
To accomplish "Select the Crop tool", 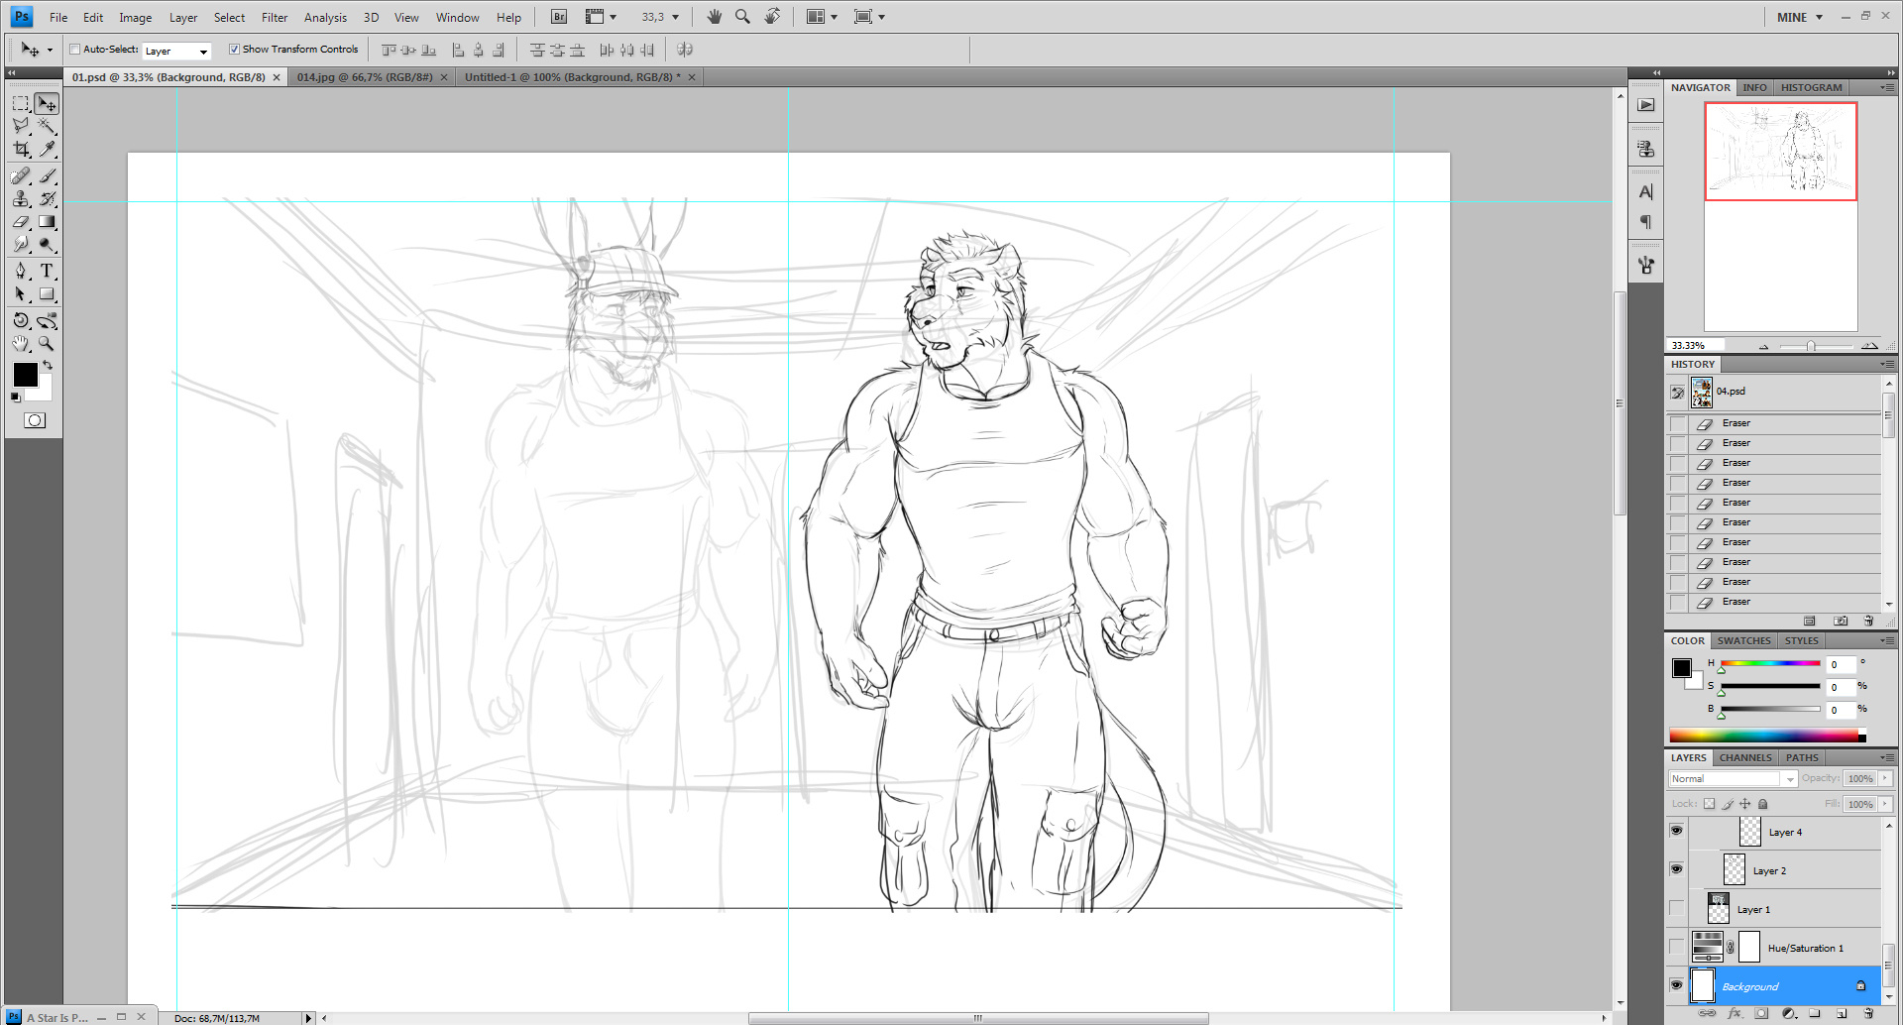I will point(21,149).
